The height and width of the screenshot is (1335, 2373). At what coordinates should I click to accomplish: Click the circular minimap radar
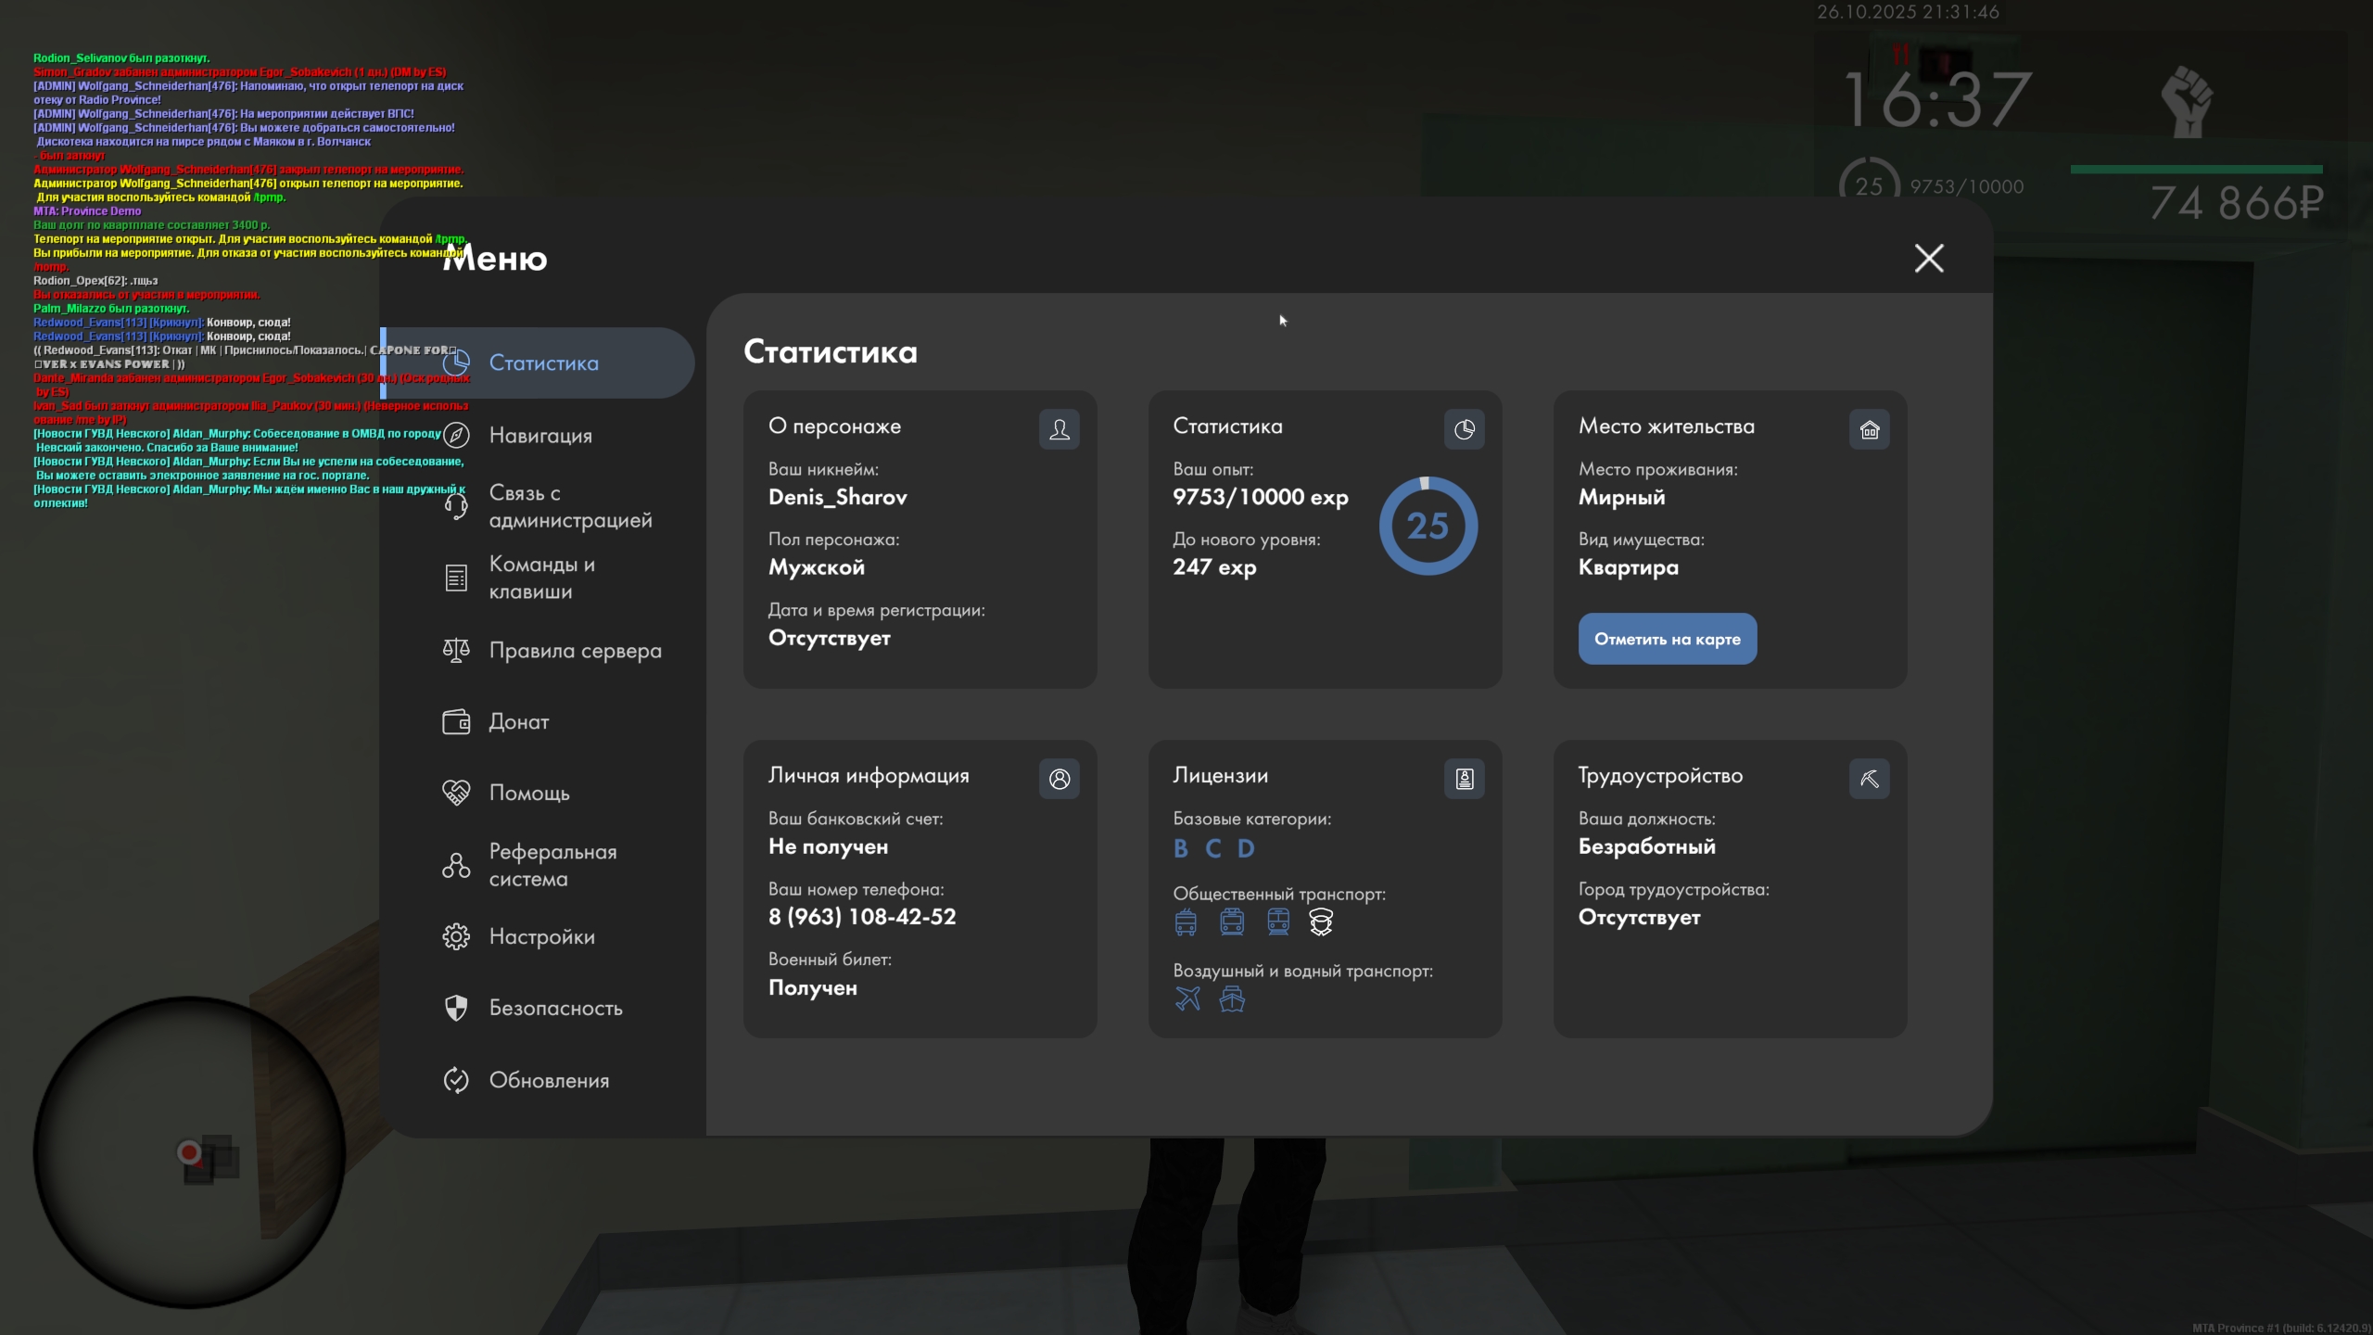pos(189,1152)
